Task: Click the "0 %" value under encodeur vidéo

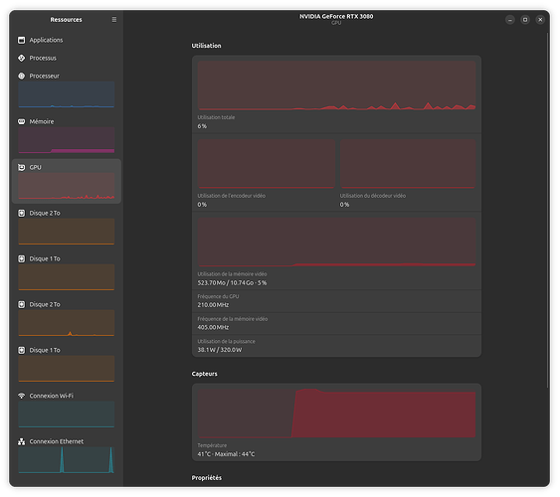Action: (x=202, y=205)
